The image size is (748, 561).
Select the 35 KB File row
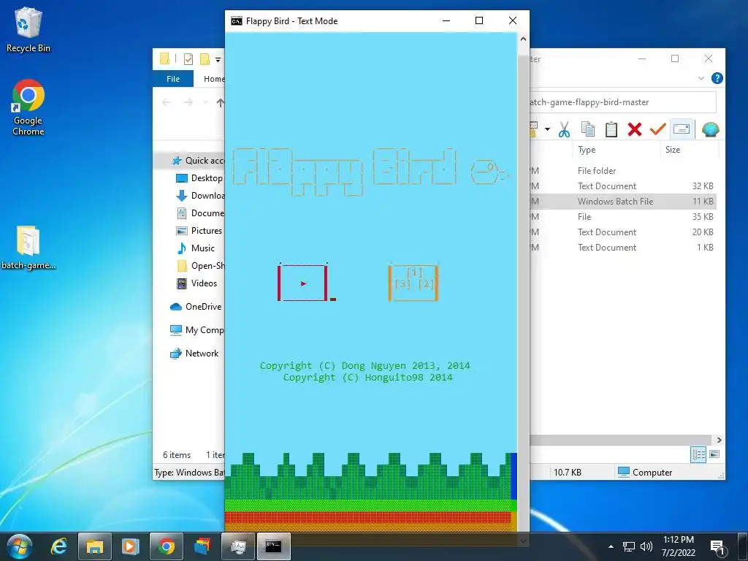(622, 216)
